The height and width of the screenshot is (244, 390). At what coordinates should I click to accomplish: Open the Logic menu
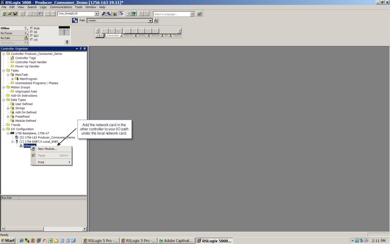point(43,7)
